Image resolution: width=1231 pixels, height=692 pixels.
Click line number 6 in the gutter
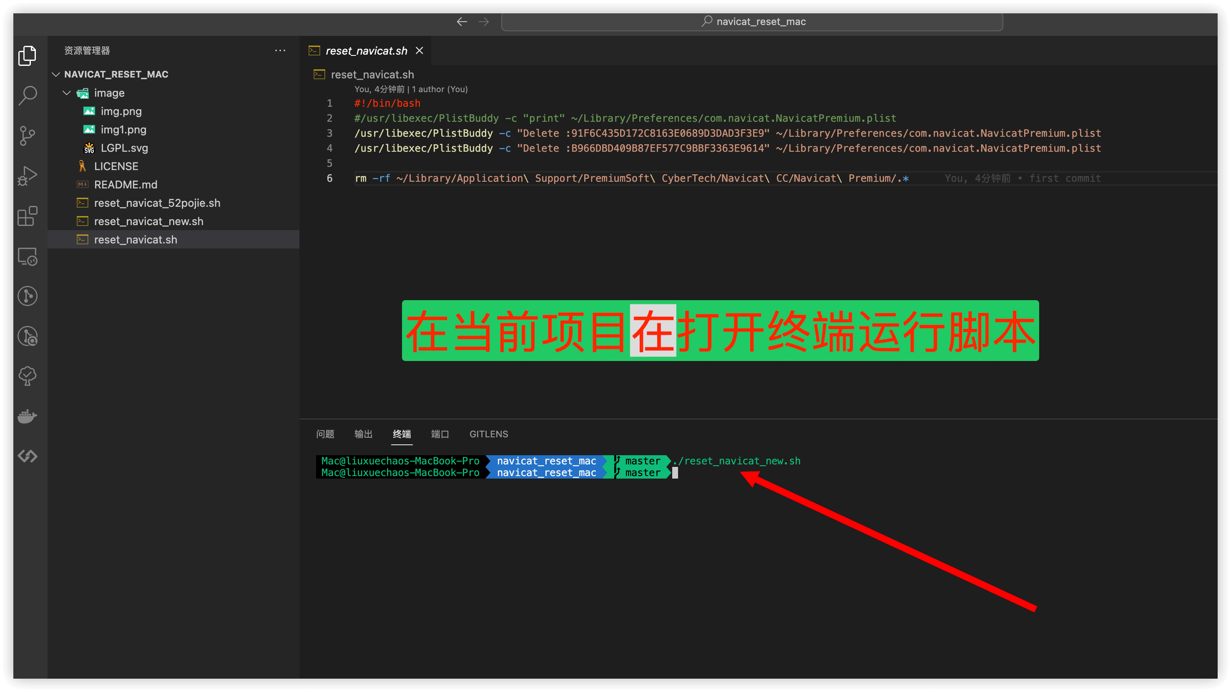click(x=329, y=178)
